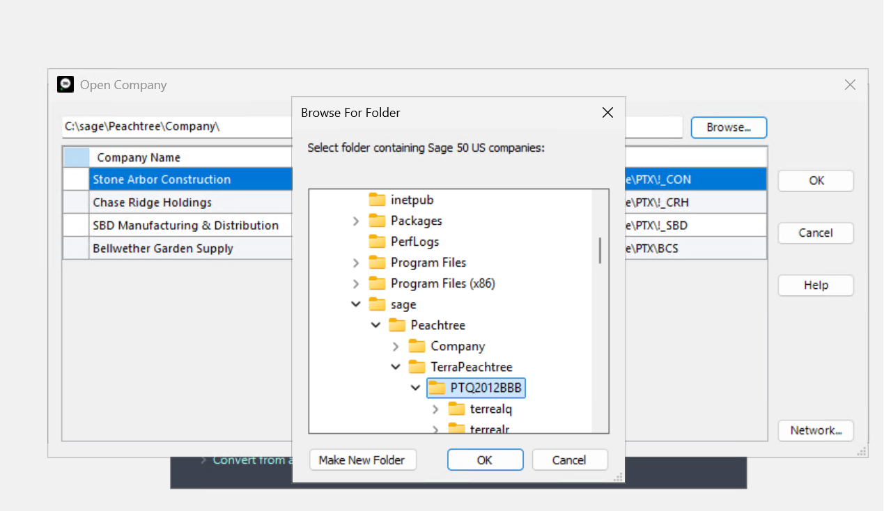Click the Open Company window app icon
The height and width of the screenshot is (511, 884).
65,85
